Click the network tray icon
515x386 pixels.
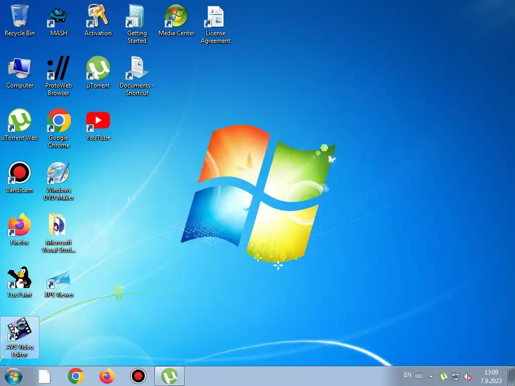point(456,376)
